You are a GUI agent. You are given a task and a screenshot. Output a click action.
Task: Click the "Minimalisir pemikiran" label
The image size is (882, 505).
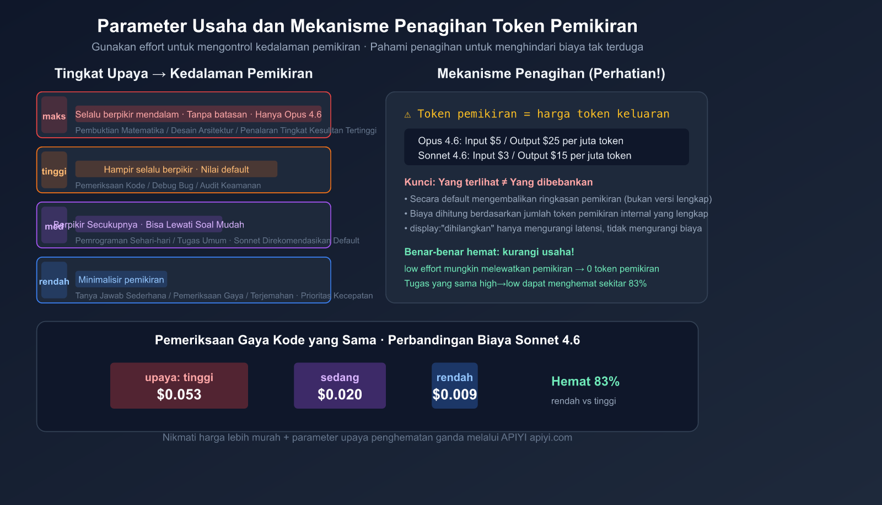click(x=121, y=279)
